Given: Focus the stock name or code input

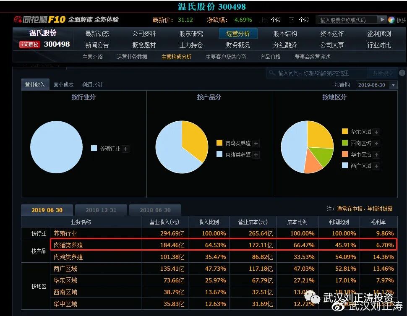Looking at the screenshot, I should coord(347,20).
